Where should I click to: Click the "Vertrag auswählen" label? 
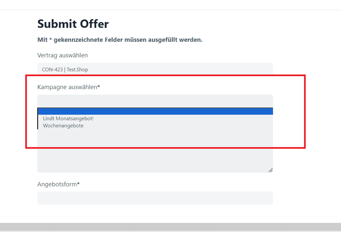tap(62, 55)
